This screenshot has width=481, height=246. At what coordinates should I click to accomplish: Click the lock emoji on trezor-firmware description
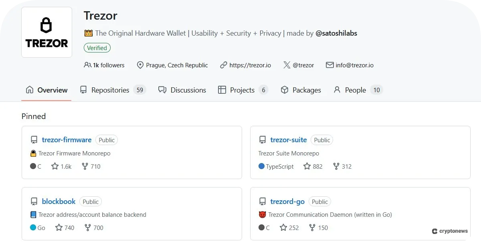coord(34,153)
